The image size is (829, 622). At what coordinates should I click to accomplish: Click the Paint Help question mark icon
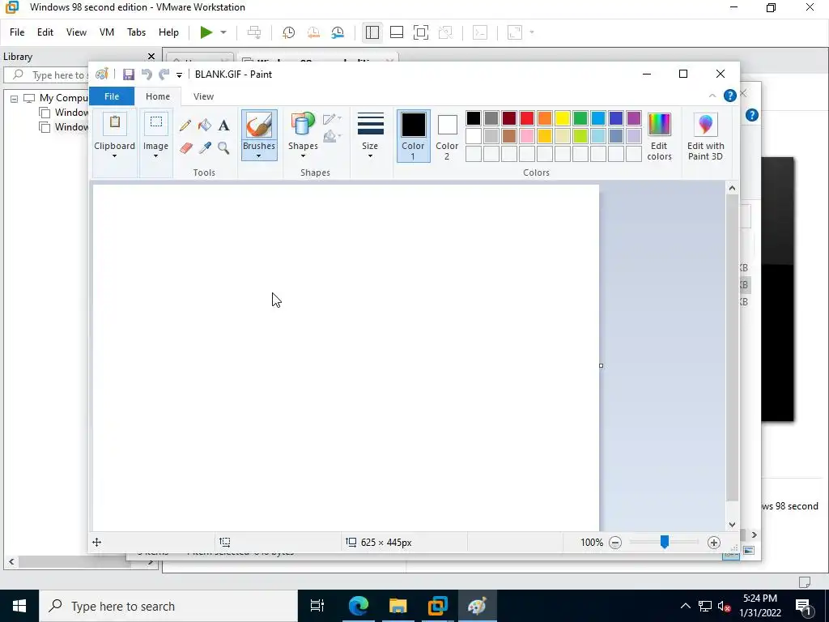(x=729, y=96)
